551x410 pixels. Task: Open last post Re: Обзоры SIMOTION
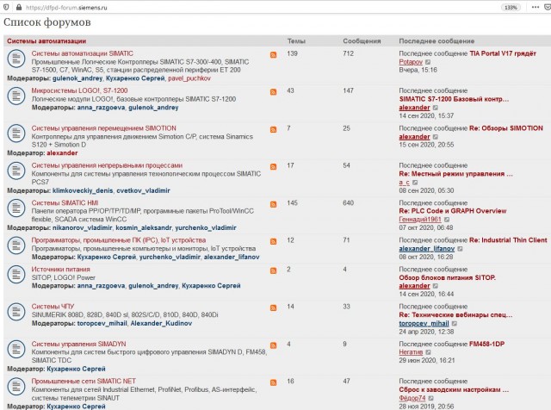click(x=506, y=128)
